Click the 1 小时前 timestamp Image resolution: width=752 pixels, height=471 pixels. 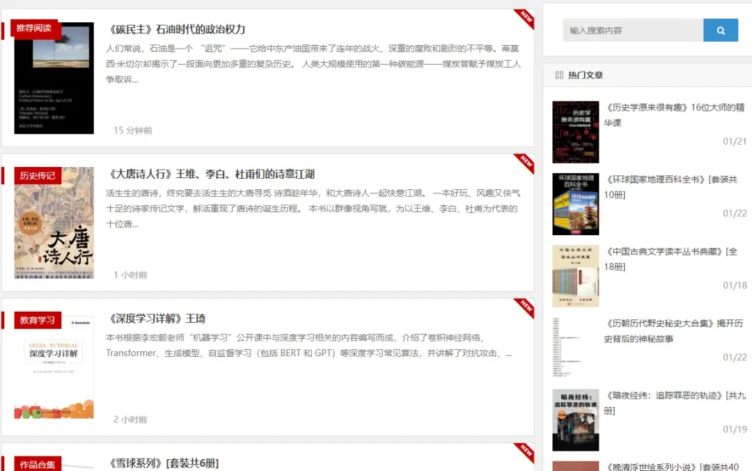click(130, 275)
